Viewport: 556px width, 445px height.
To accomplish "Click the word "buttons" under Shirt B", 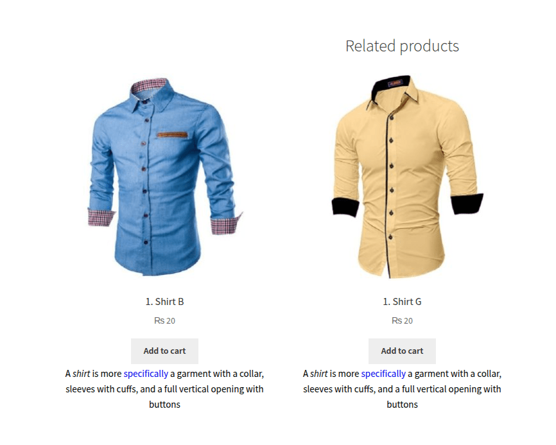I will point(164,405).
